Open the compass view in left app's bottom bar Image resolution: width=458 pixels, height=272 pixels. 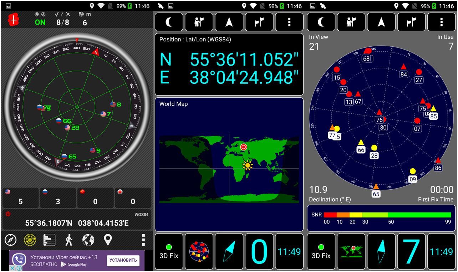11,240
